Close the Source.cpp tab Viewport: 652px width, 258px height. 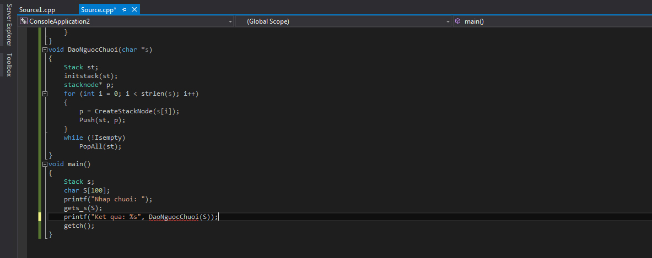[134, 10]
